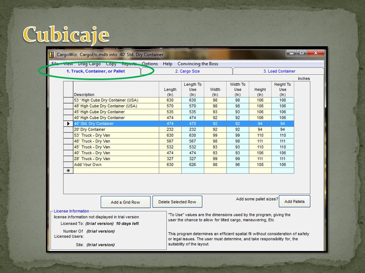Click Length To Use cell for 40' Std. Dry Container
Image resolution: width=365 pixels, height=273 pixels.
[x=193, y=124]
